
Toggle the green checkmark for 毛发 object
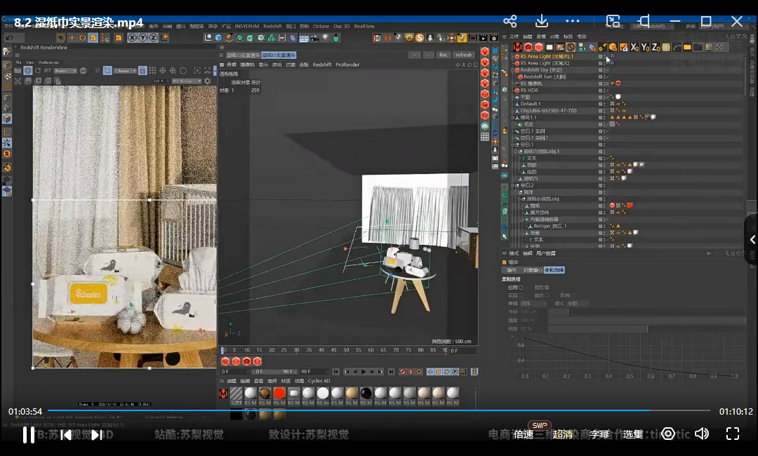pos(606,124)
